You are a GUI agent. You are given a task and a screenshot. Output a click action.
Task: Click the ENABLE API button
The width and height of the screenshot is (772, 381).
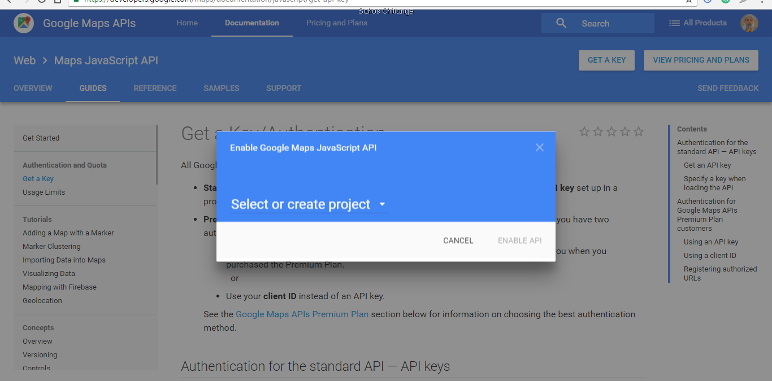pyautogui.click(x=520, y=240)
